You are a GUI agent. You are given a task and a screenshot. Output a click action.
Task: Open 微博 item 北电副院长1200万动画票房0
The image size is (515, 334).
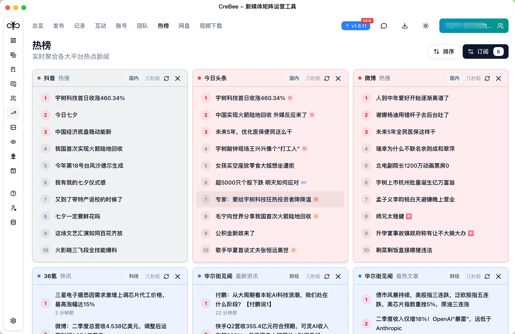431,166
